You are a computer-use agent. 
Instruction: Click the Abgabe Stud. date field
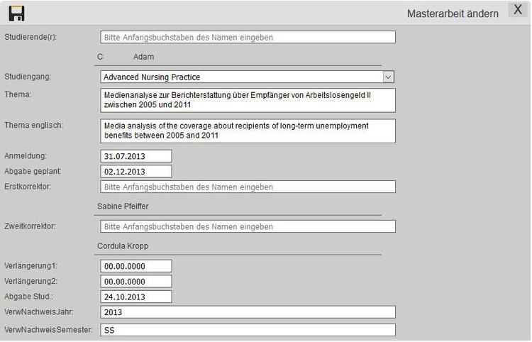tap(136, 297)
